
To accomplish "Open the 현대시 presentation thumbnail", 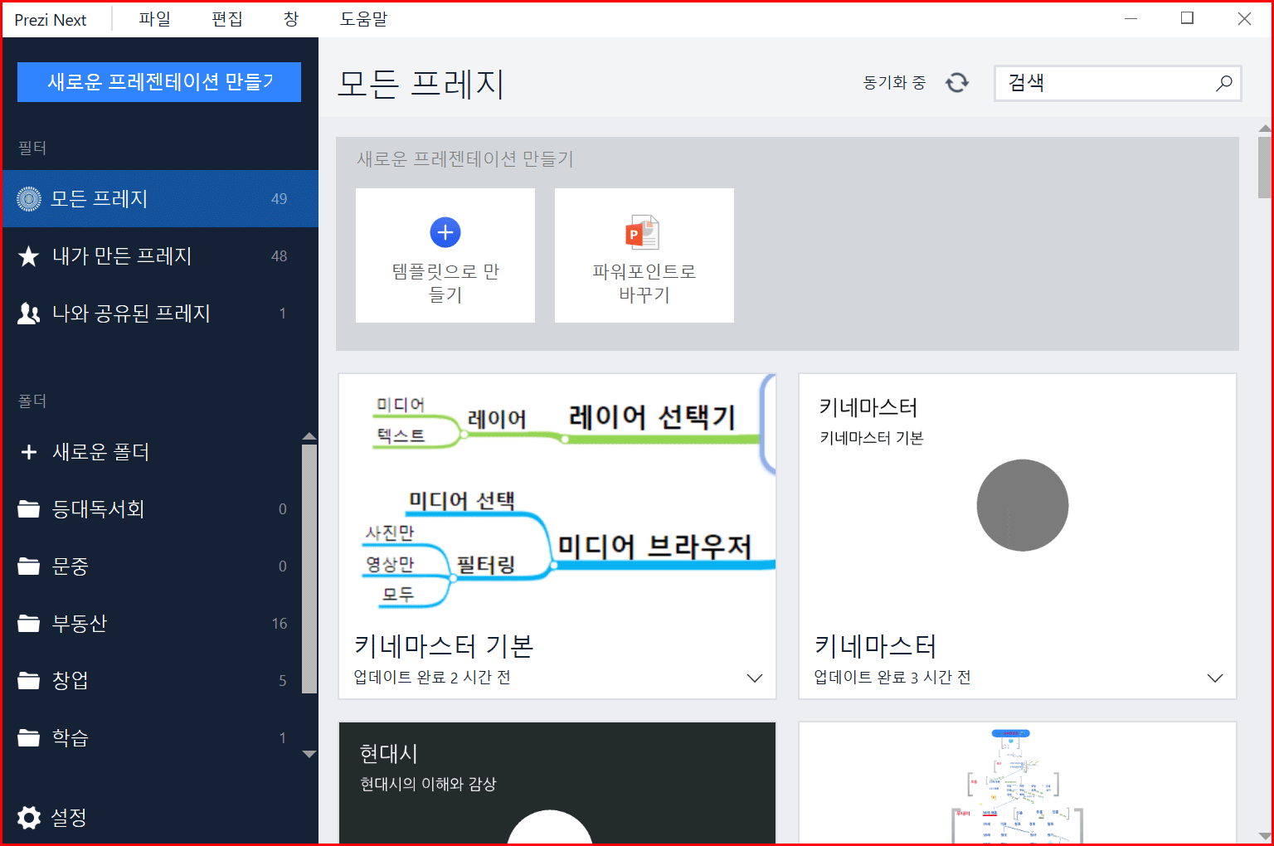I will click(557, 783).
